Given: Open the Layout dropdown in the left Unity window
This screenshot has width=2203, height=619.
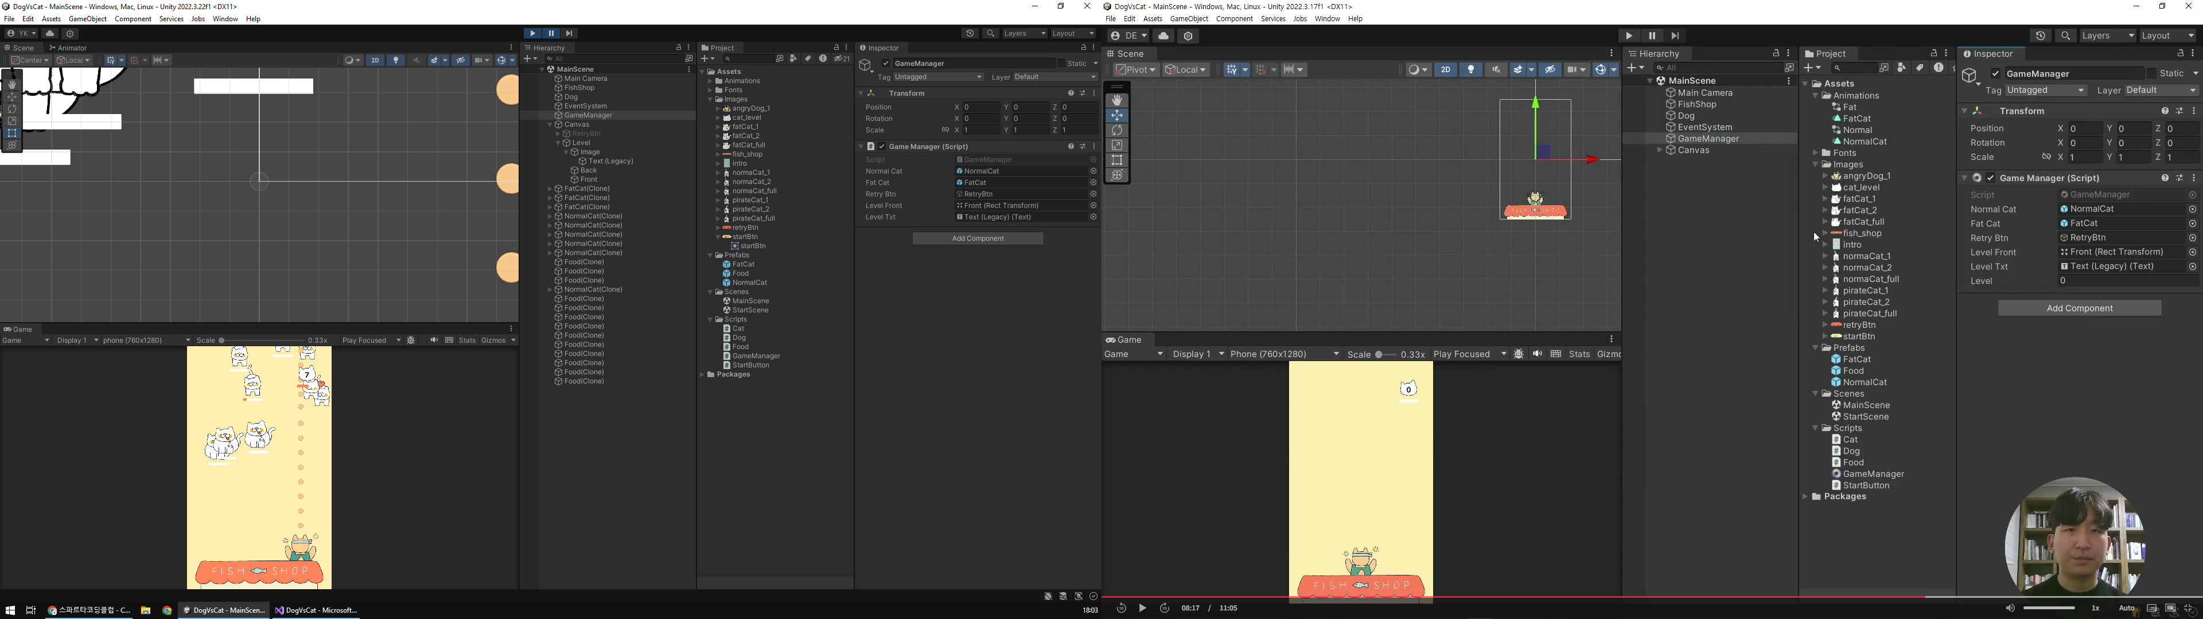Looking at the screenshot, I should pyautogui.click(x=1073, y=33).
